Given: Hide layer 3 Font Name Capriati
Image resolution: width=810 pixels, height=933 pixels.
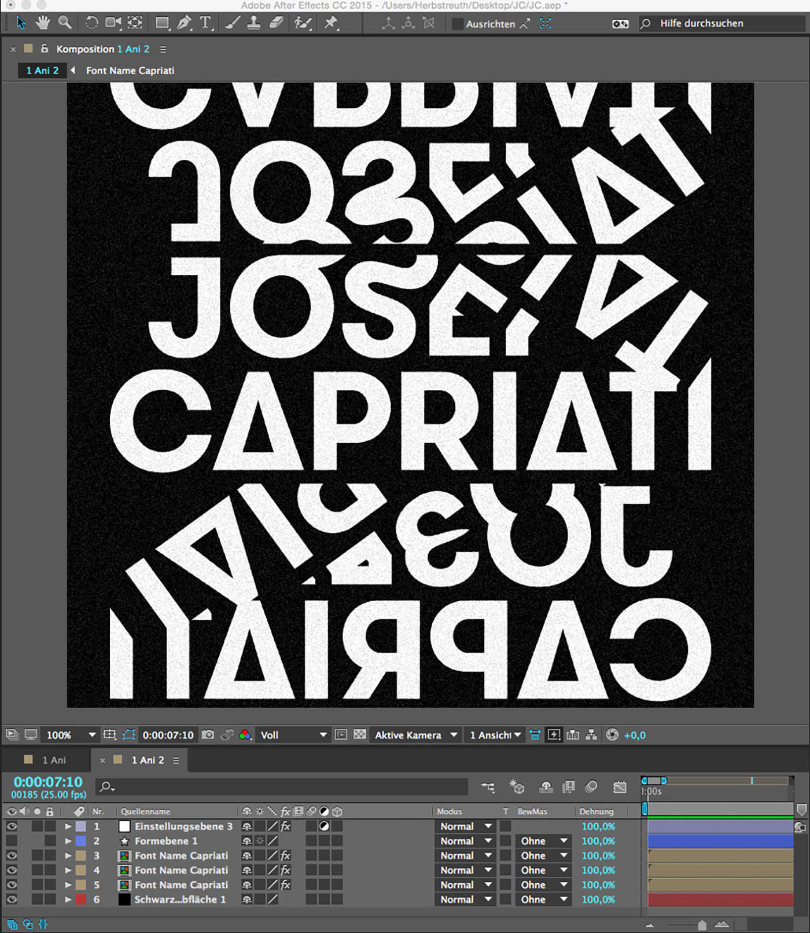Looking at the screenshot, I should tap(12, 855).
